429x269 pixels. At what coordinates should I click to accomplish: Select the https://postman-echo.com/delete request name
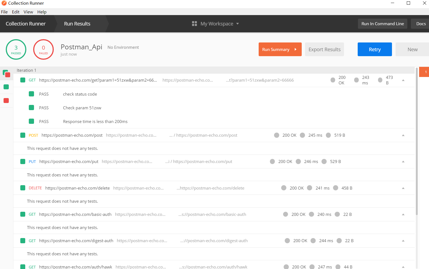click(x=77, y=188)
